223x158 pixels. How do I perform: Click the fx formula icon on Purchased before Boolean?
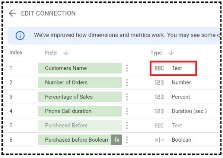(117, 140)
